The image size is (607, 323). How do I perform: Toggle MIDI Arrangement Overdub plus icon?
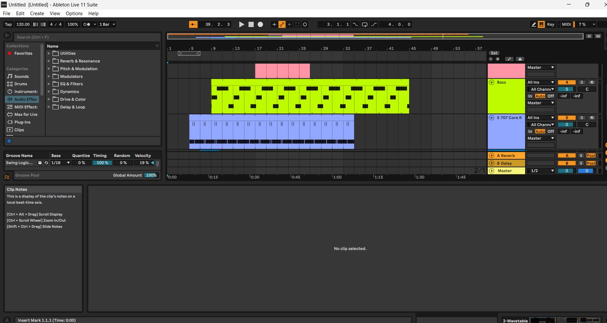[x=274, y=25]
